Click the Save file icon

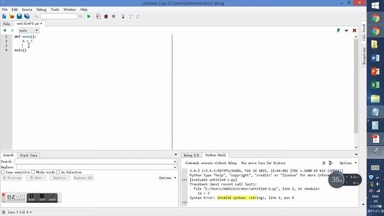(19, 16)
